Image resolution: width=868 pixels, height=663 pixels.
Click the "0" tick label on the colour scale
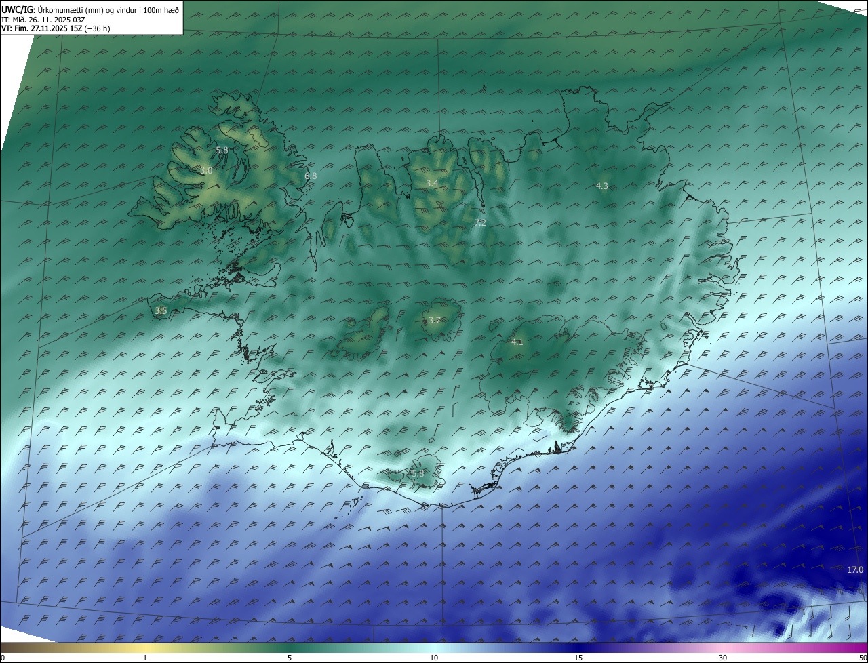click(3, 658)
